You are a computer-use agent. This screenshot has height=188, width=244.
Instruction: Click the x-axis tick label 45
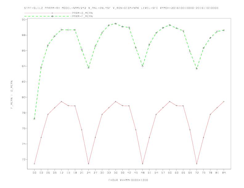[136, 173]
